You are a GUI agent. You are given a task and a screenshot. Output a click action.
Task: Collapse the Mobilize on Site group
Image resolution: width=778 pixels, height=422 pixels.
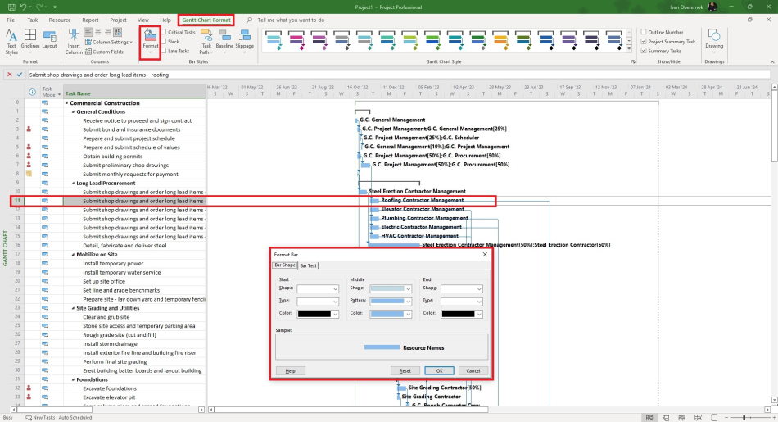74,255
